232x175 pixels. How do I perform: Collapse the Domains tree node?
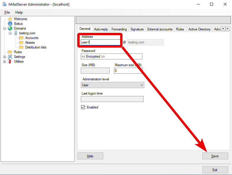[x=5, y=28]
